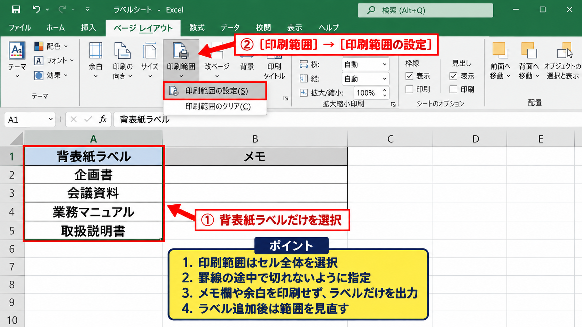This screenshot has height=327, width=582.
Task: Select 印刷範囲の設定(S) menu item
Action: pos(215,91)
